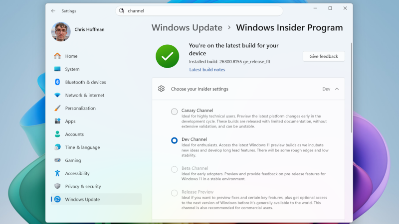The image size is (399, 224).
Task: Open Network & internet settings
Action: 84,95
